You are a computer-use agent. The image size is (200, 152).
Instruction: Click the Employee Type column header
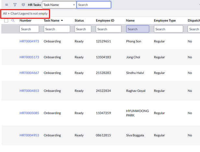pos(165,21)
